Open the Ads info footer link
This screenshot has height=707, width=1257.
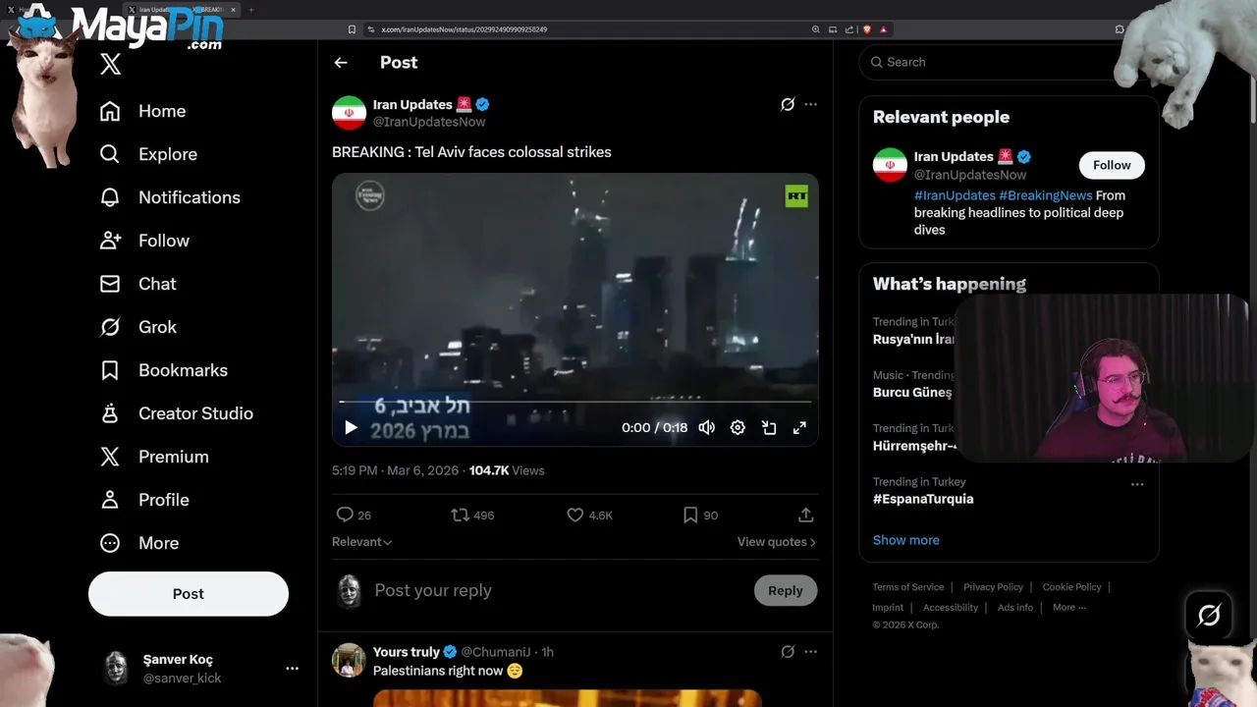point(1015,608)
